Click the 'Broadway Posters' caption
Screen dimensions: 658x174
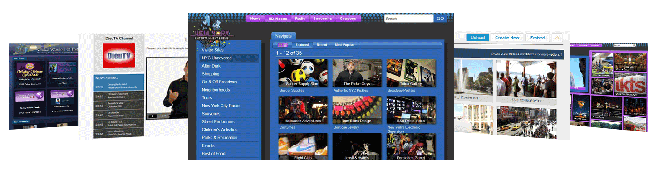402,90
